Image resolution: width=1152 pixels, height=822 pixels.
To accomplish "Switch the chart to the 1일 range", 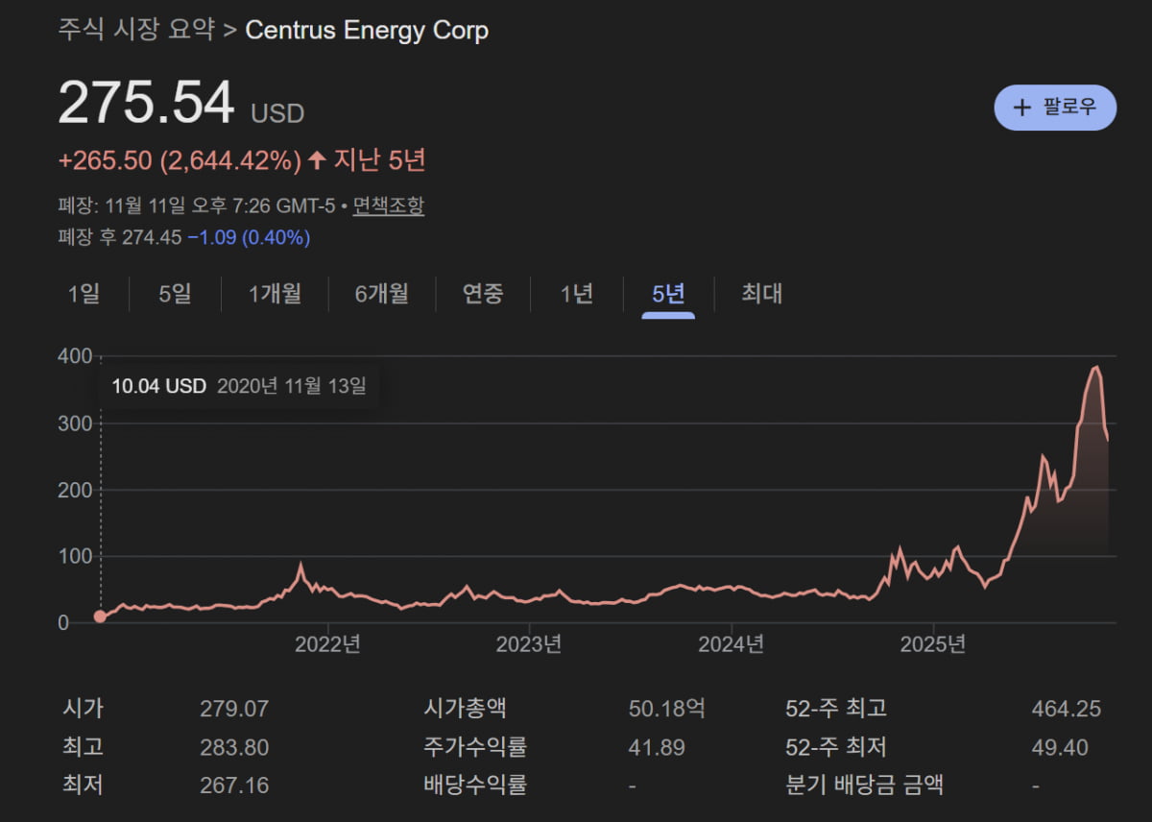I will (x=84, y=294).
